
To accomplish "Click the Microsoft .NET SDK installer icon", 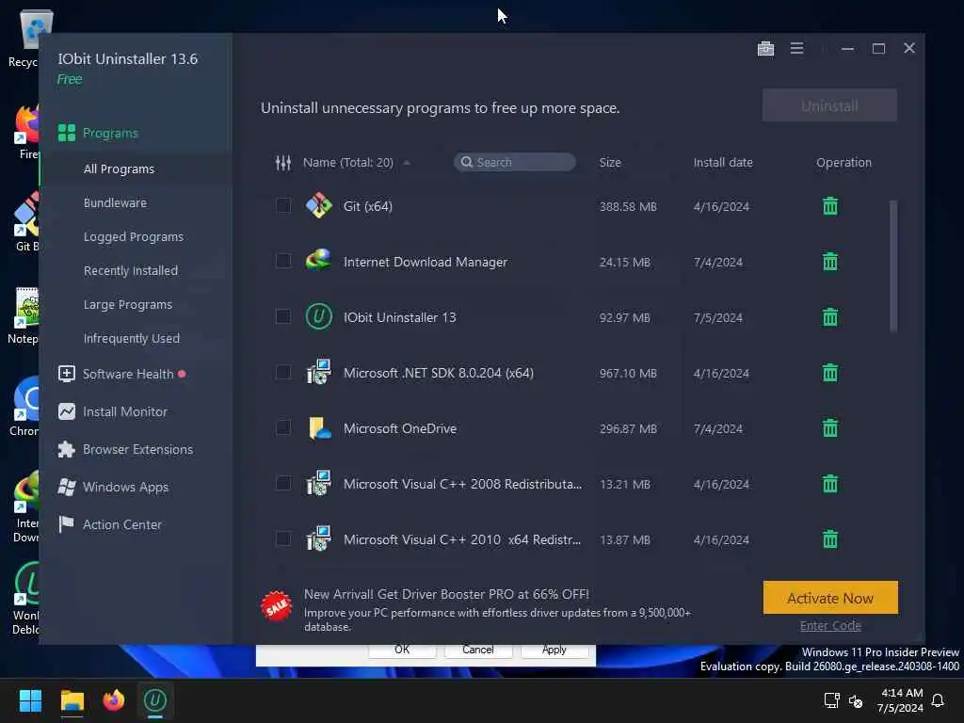I will click(x=318, y=373).
